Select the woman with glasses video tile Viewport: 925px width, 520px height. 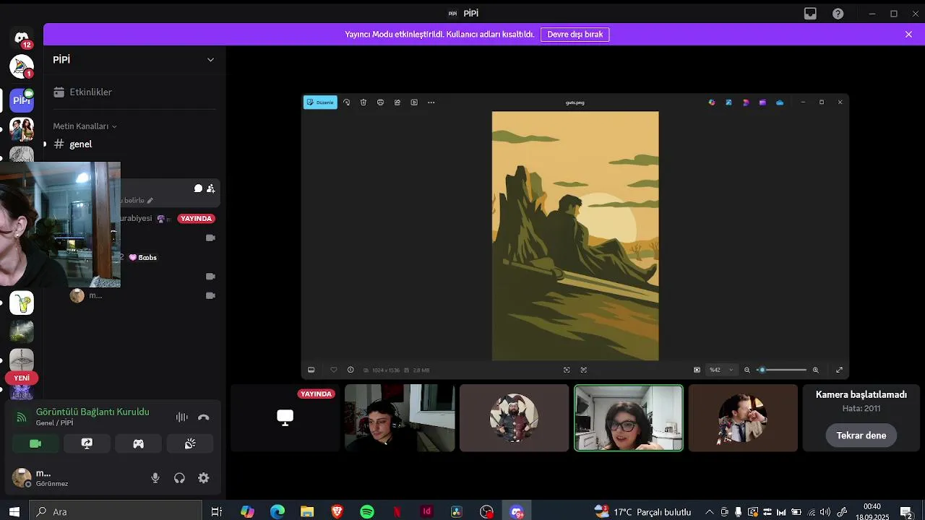[629, 418]
